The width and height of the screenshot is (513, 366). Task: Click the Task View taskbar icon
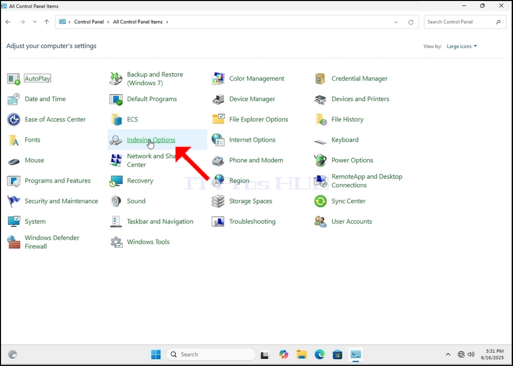pos(264,355)
